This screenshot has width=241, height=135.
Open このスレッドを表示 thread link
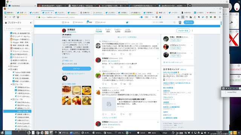coord(110,117)
